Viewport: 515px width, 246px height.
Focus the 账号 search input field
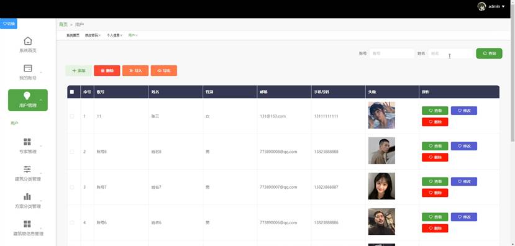[x=392, y=53]
